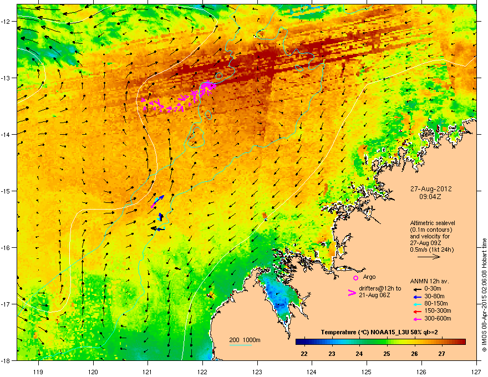Image resolution: width=488 pixels, height=377 pixels.
Task: Click longitude axis label 124
Action: click(x=312, y=372)
